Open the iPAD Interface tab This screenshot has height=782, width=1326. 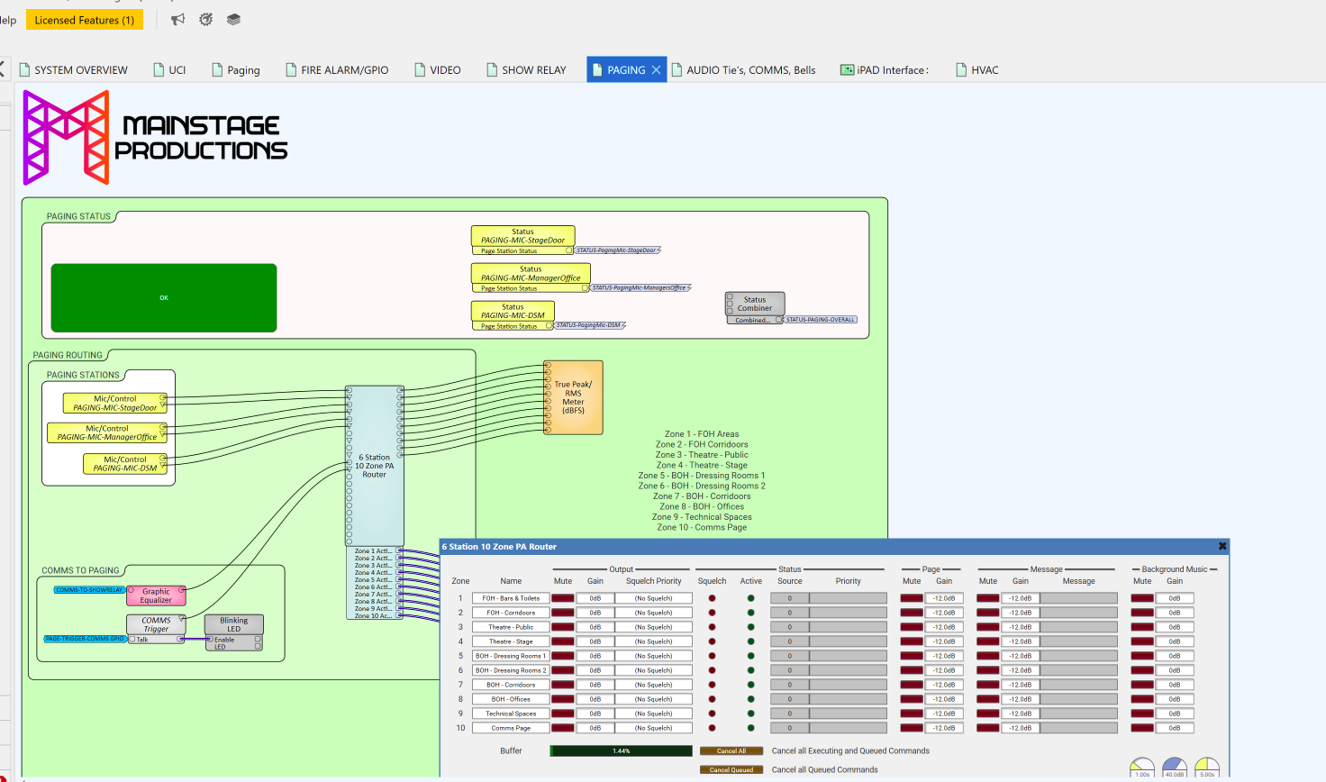tap(885, 69)
